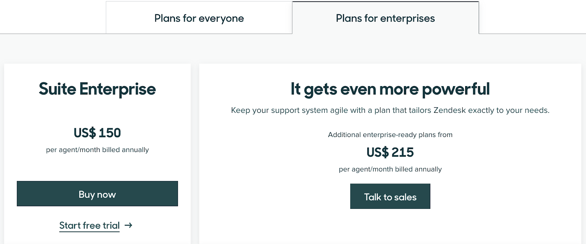Screen dimensions: 586x244
Task: Select the US$ 150 price text
Action: click(x=97, y=133)
